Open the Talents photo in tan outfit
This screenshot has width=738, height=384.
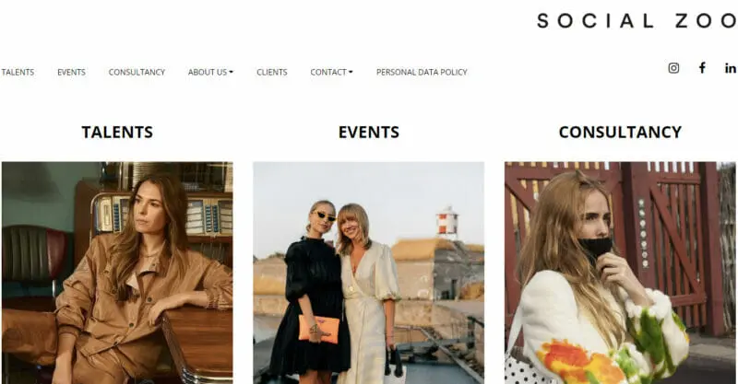(x=117, y=273)
